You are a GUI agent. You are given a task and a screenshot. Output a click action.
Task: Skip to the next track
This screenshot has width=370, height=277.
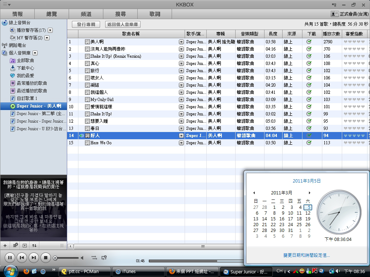(34, 258)
